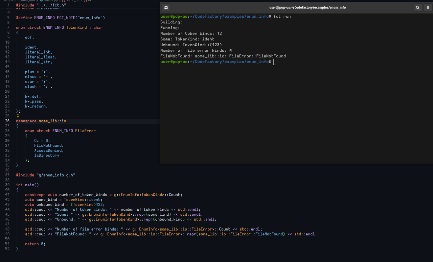Click 'constexpr auto number_of_token_kinds' declaration line
The height and width of the screenshot is (262, 433).
pyautogui.click(x=104, y=195)
